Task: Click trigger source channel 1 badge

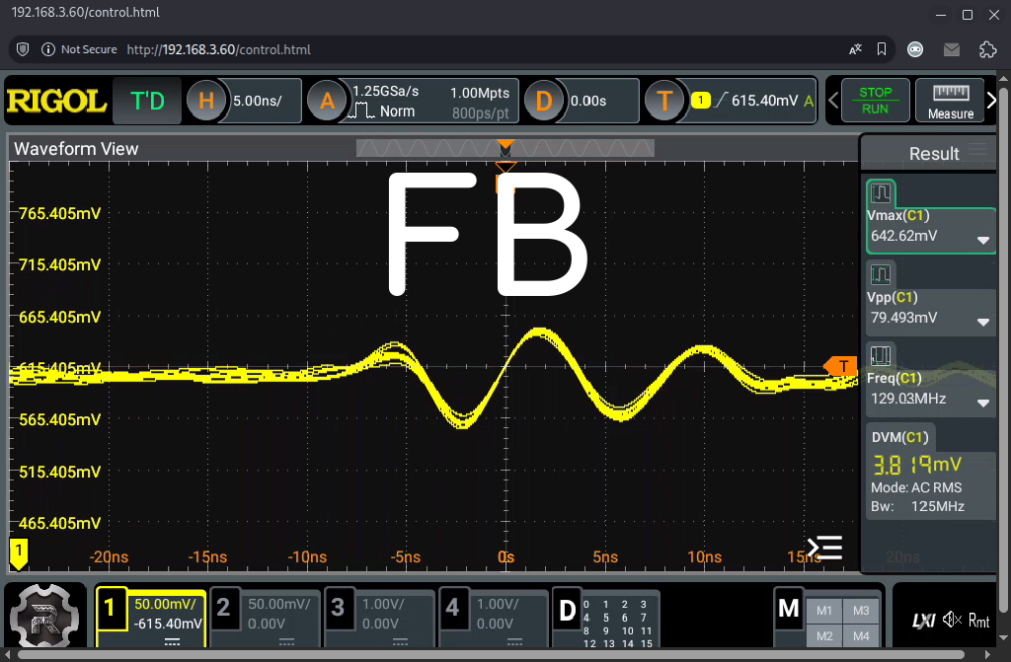Action: [700, 101]
